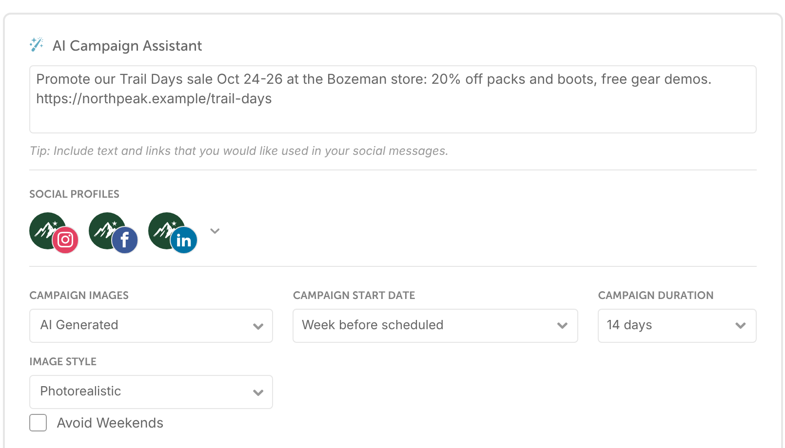The image size is (785, 448).
Task: Click the CAMPAIGN START DATE field label
Action: click(x=354, y=295)
